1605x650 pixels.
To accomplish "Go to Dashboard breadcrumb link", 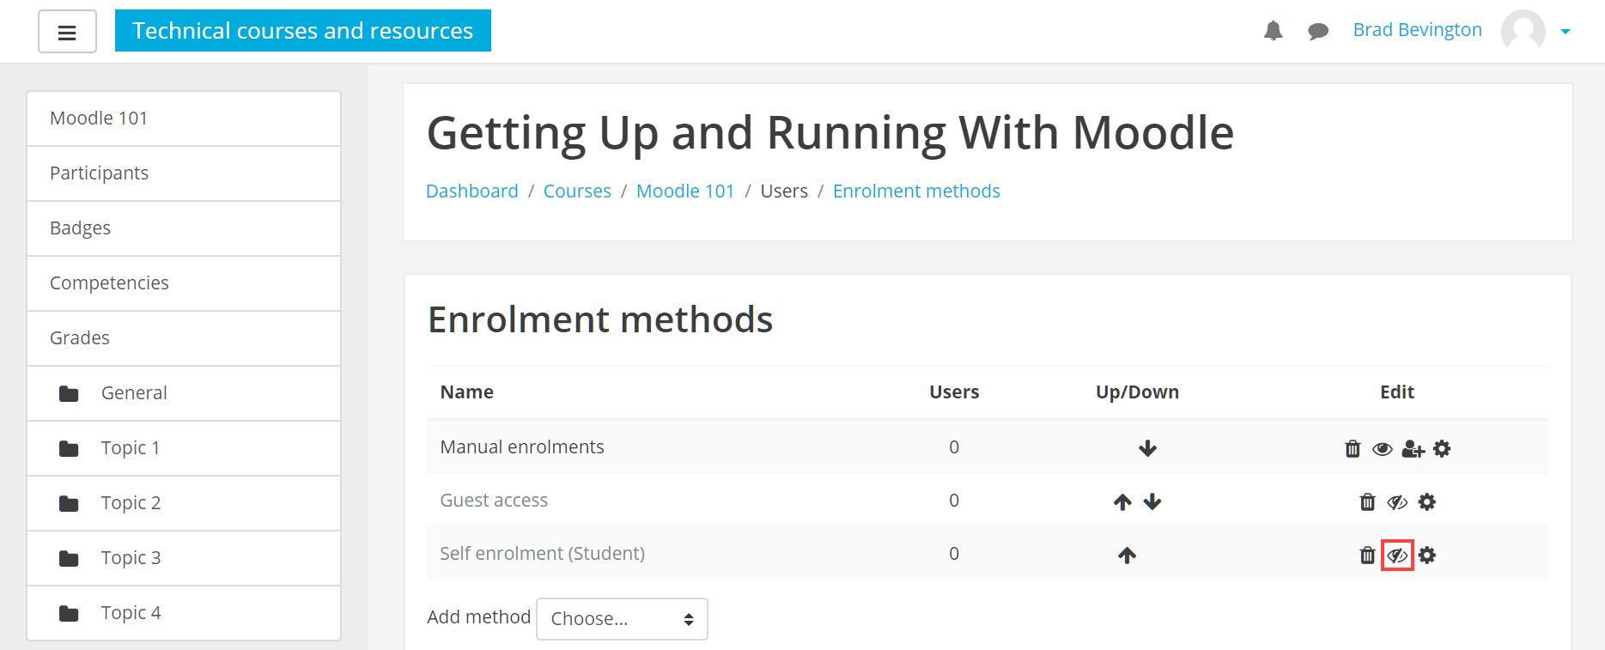I will click(x=472, y=191).
